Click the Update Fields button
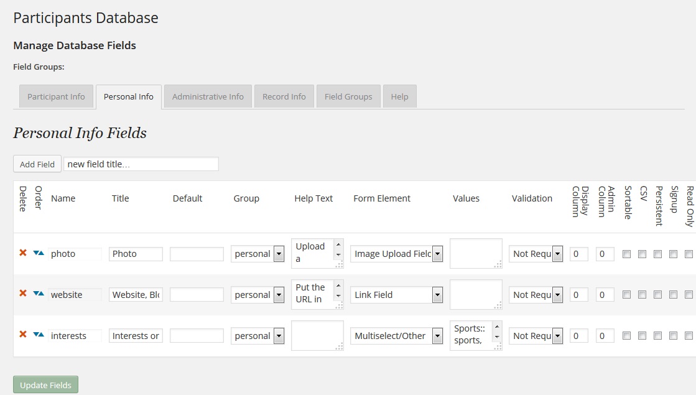 [x=45, y=385]
